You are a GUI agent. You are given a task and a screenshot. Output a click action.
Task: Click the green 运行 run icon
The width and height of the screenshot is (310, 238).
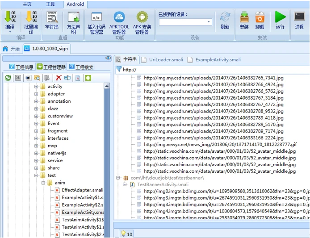[280, 17]
